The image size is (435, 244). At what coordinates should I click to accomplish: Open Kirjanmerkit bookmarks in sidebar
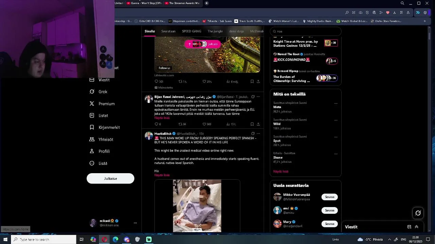click(105, 127)
